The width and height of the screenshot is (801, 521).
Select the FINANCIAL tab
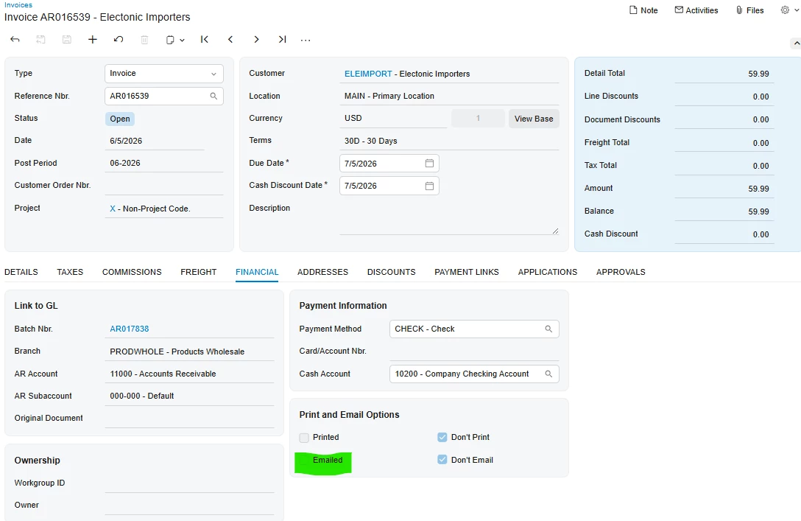coord(257,272)
